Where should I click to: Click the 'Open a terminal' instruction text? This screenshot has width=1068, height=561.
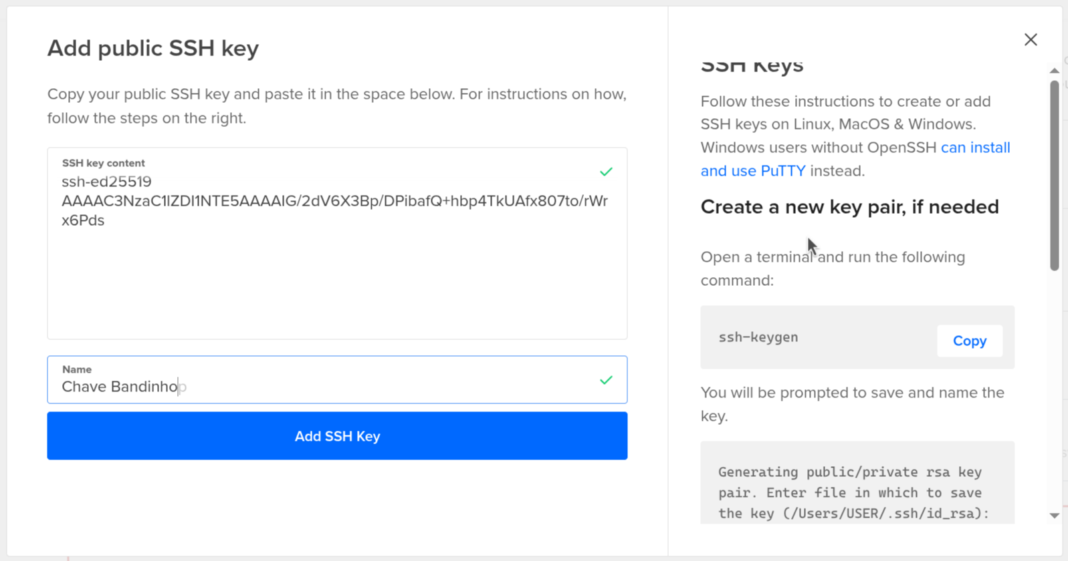pyautogui.click(x=832, y=268)
